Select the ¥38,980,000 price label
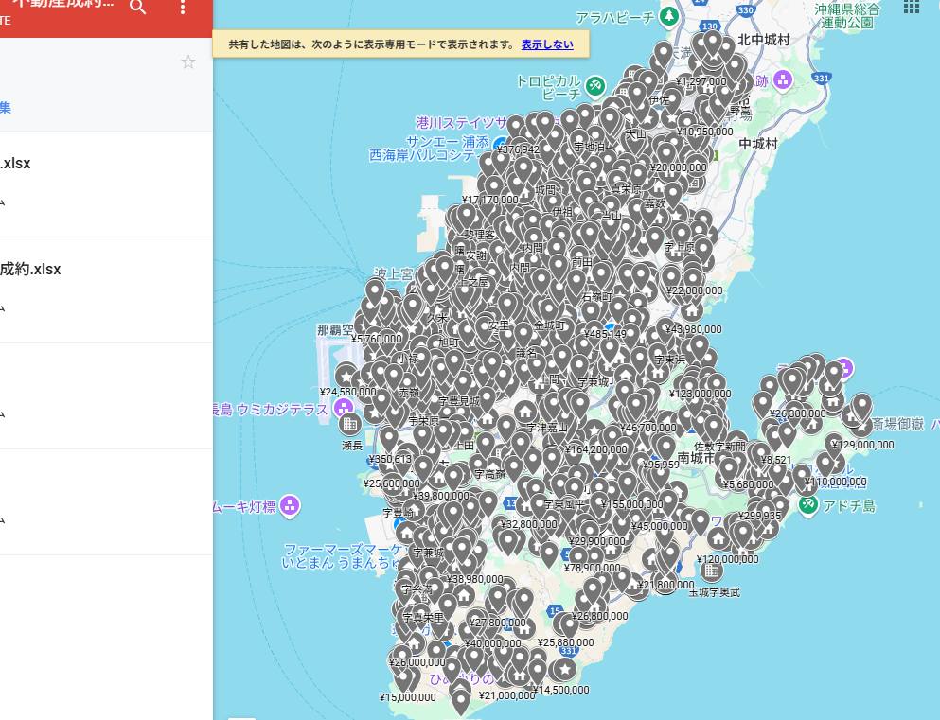 coord(475,579)
